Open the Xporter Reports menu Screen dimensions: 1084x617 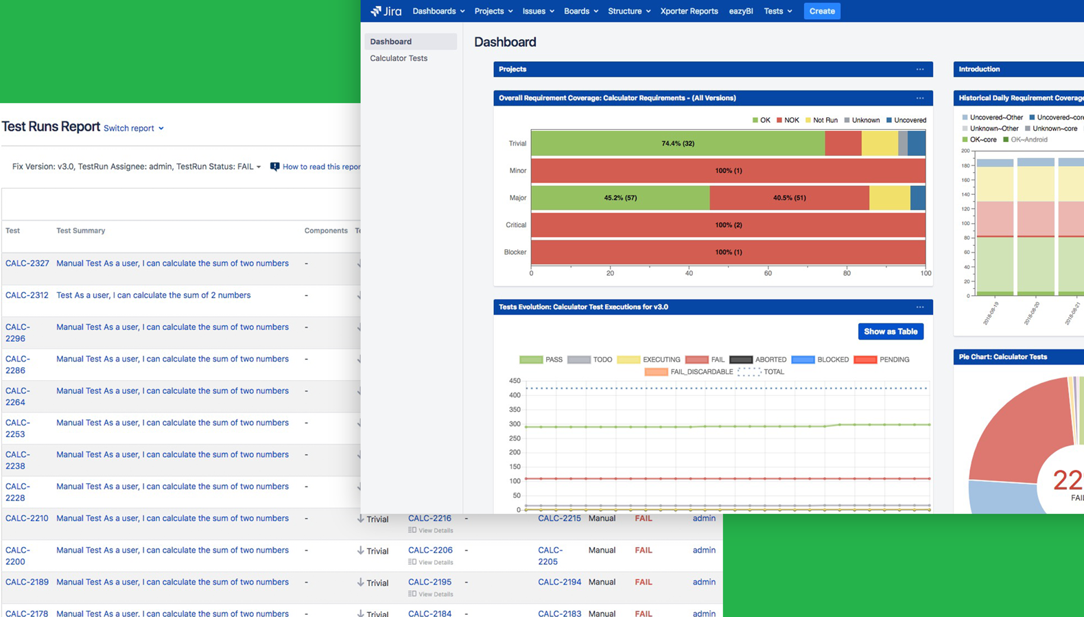pyautogui.click(x=689, y=11)
